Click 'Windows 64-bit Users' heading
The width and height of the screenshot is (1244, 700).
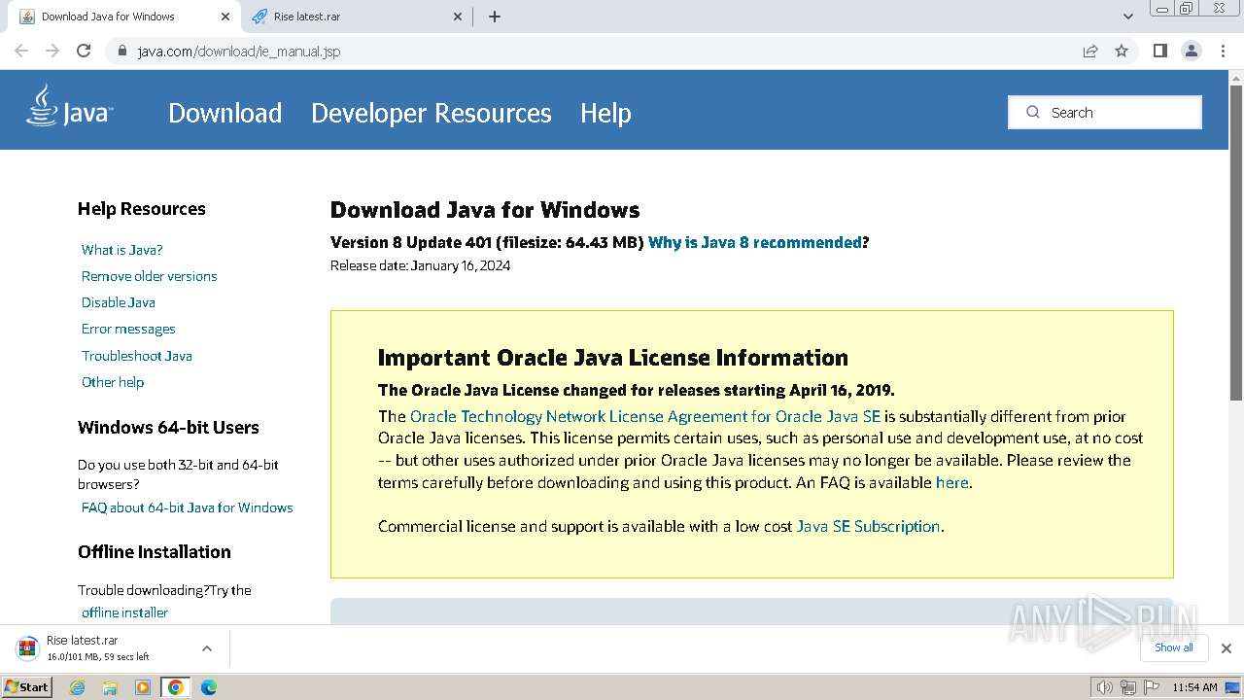point(168,428)
